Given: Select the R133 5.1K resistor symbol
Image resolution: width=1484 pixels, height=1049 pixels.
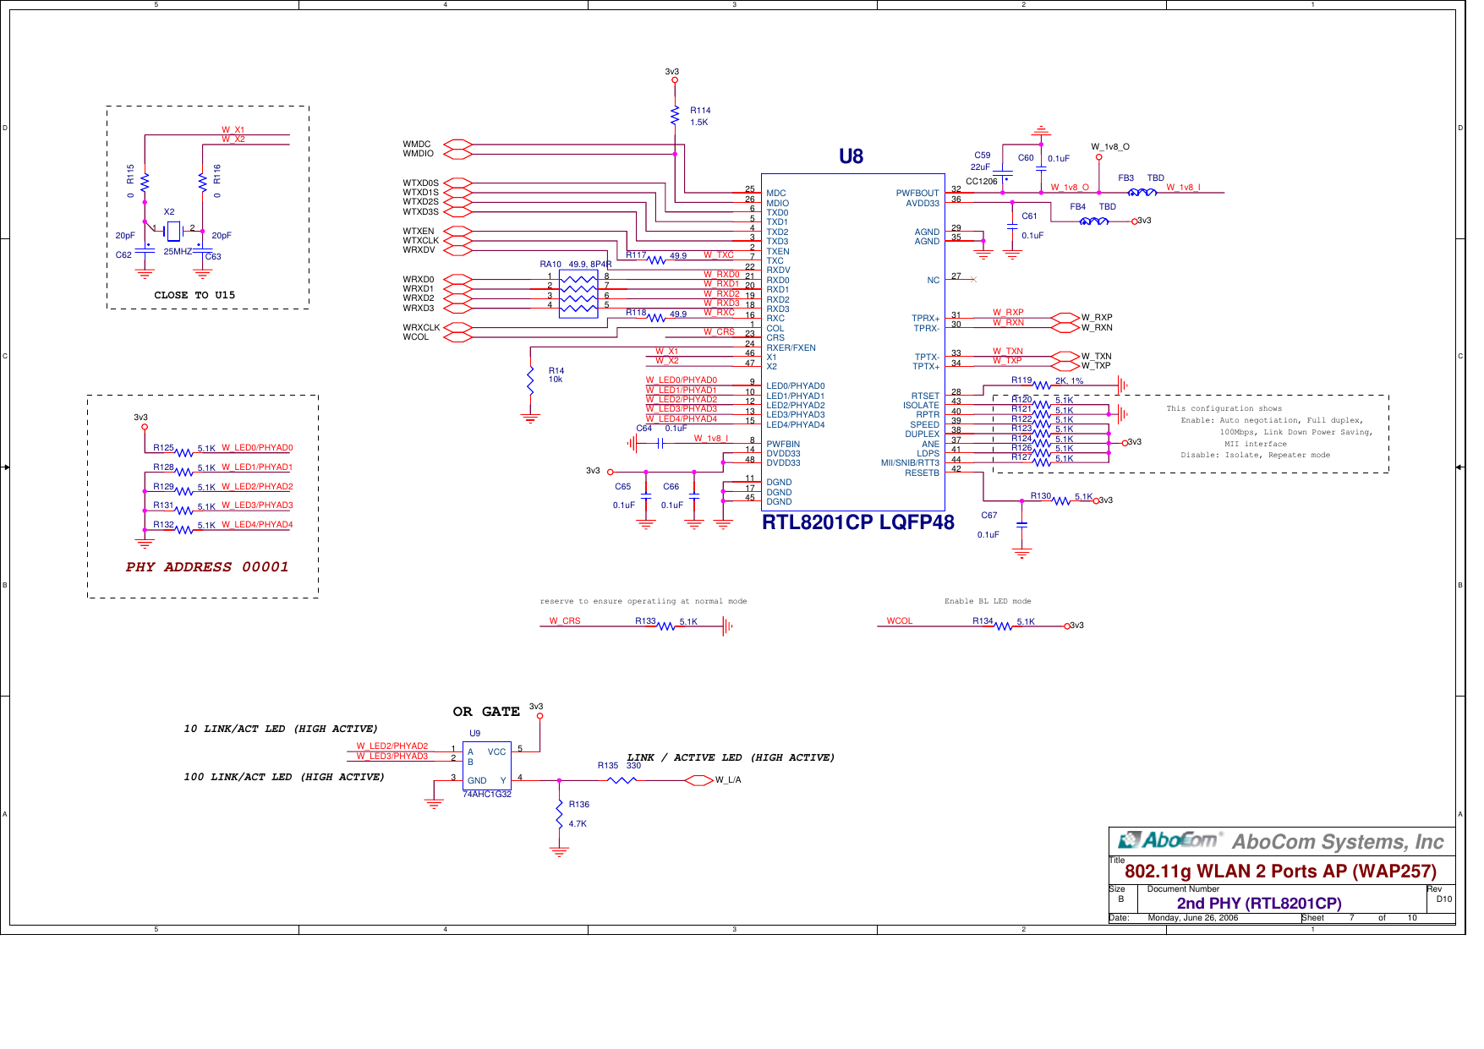Looking at the screenshot, I should point(667,626).
